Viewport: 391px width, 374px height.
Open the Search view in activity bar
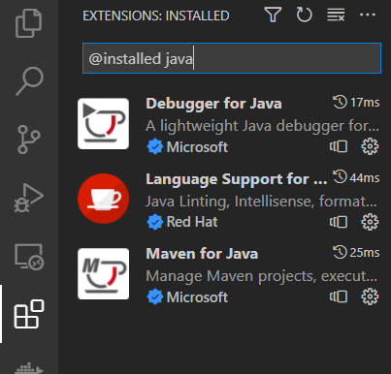(x=29, y=81)
